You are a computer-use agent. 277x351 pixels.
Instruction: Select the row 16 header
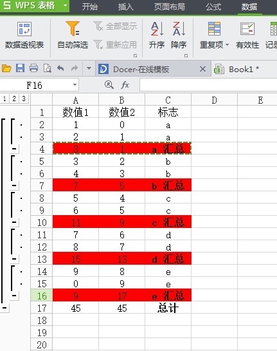(42, 296)
